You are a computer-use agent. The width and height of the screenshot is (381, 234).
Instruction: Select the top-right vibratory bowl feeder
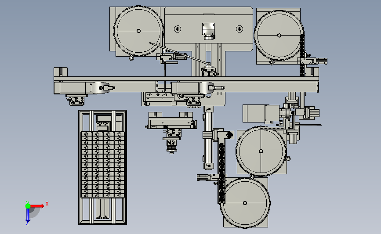[x=279, y=36]
